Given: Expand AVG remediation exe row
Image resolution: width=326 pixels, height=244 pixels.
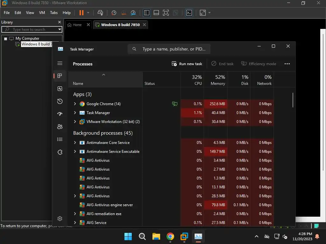Looking at the screenshot, I should coord(75,214).
